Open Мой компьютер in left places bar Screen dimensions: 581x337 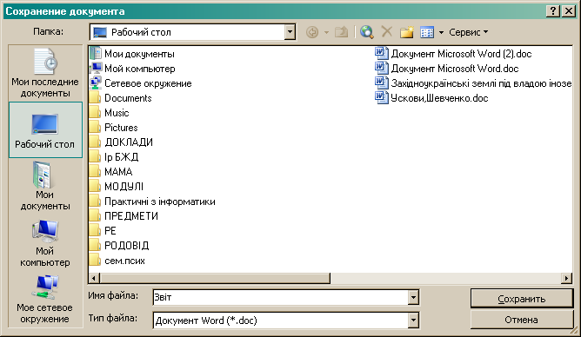pos(45,243)
